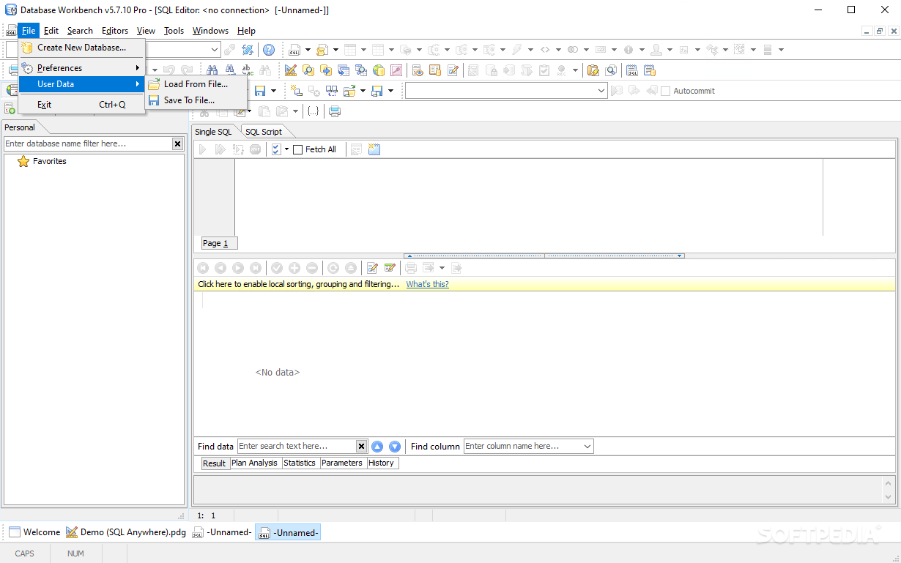
Task: Switch to Demo (SQL Anywhere).pdg window tab
Action: (126, 532)
